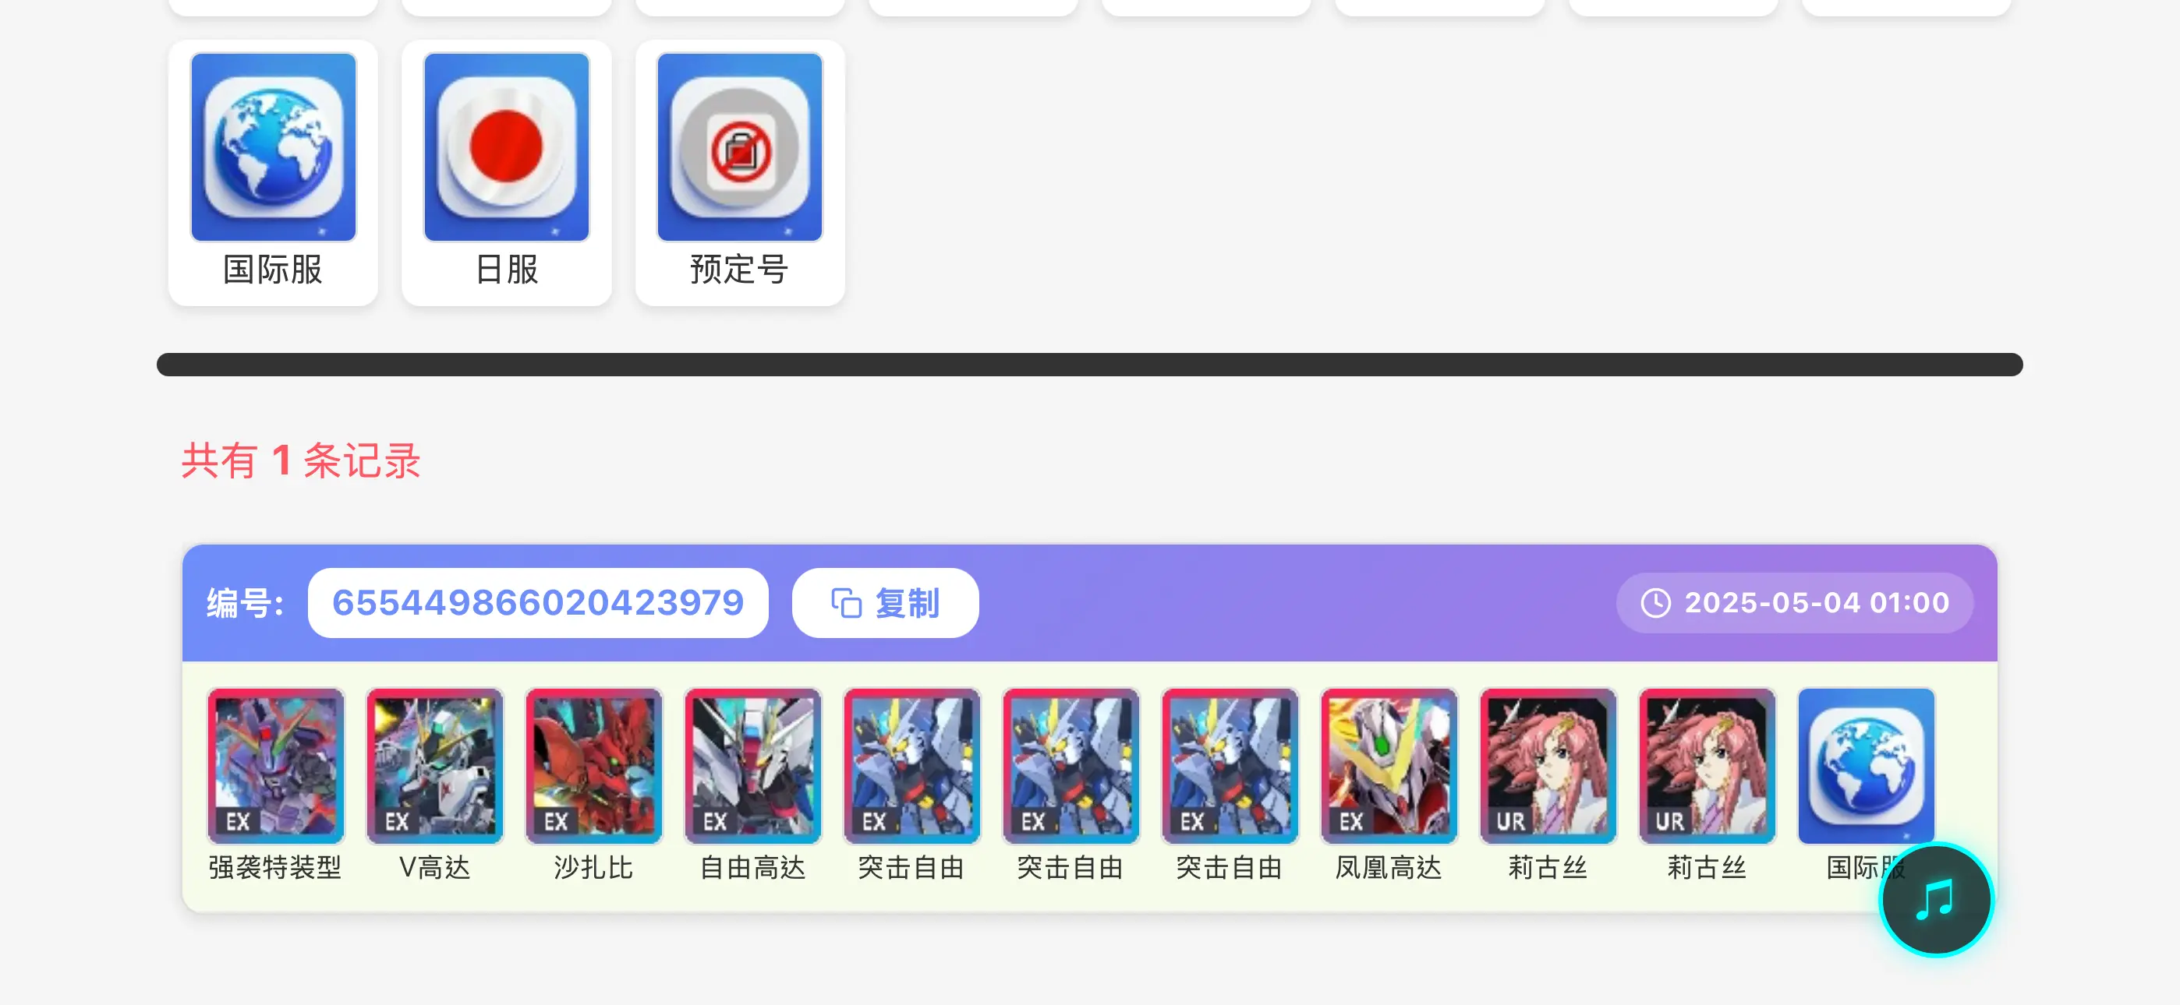Click the 共有 1 条记录 record count text
The width and height of the screenshot is (2180, 1005).
coord(301,461)
